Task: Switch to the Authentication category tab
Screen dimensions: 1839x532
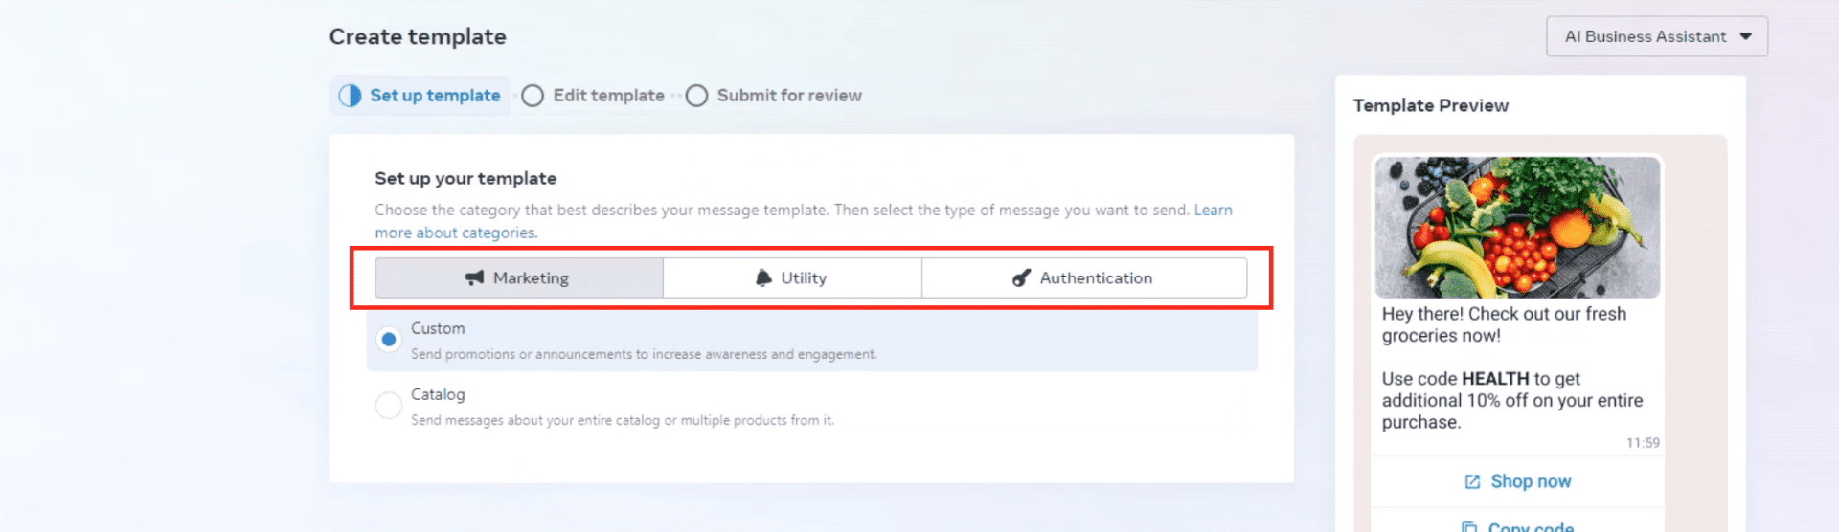Action: point(1096,277)
